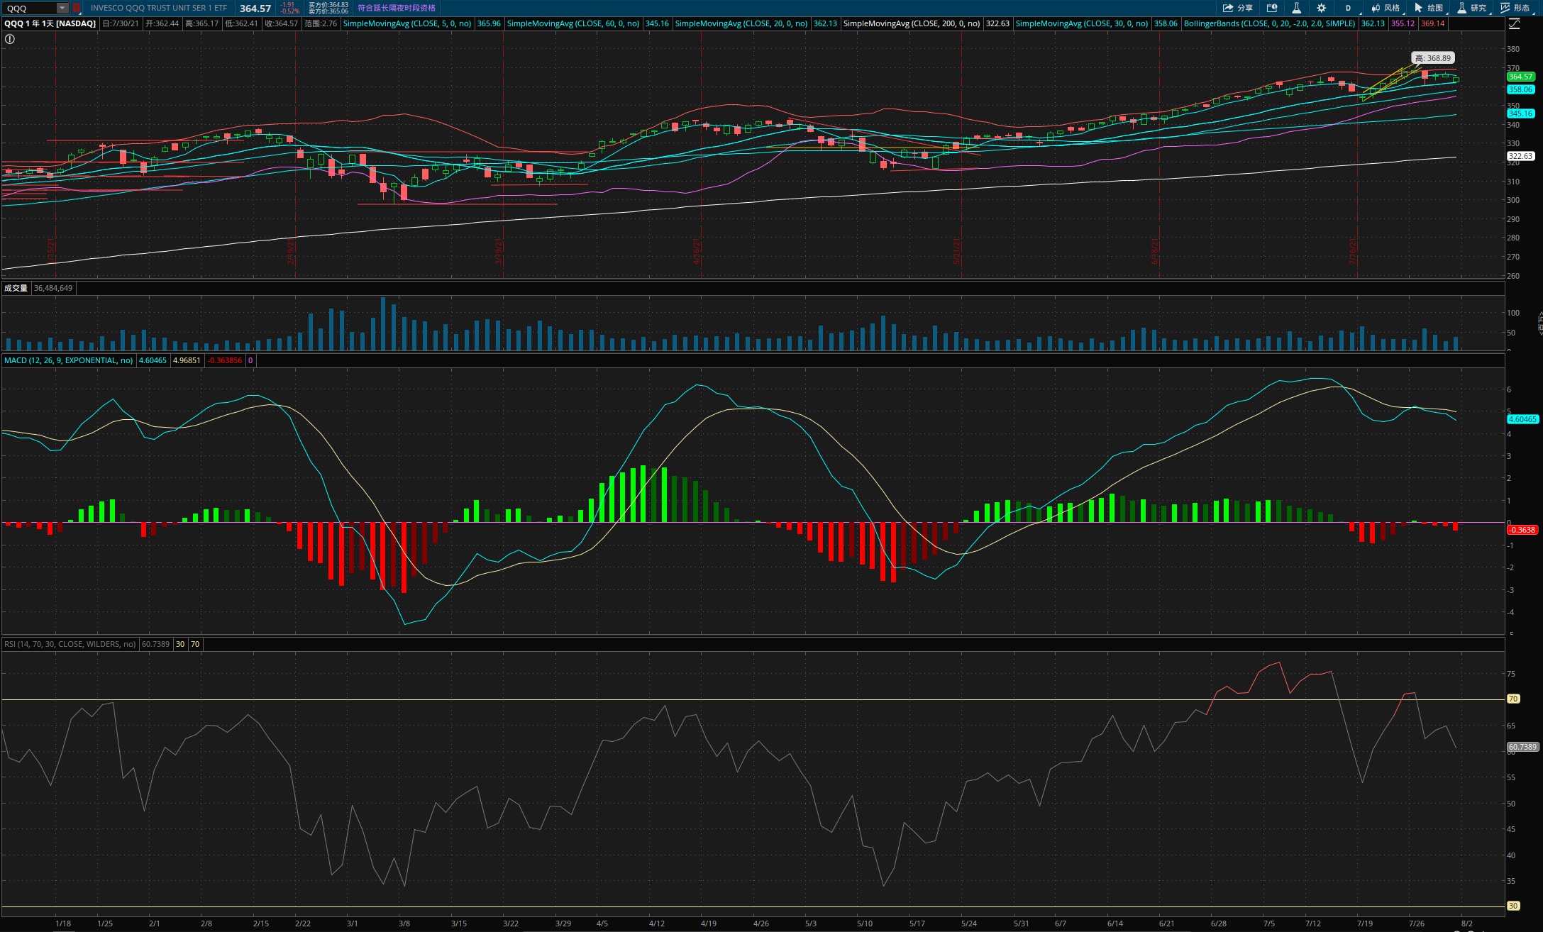Open chart settings gear icon

point(1321,9)
